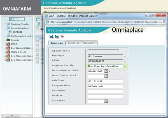Click the red cancel icon in popup toolbar

point(62,37)
